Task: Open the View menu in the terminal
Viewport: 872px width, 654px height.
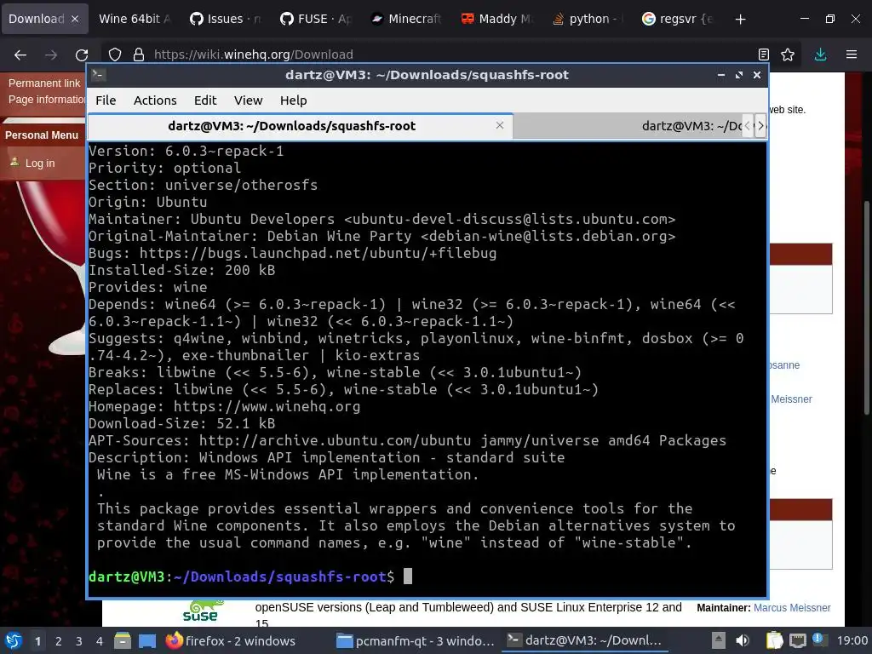Action: click(x=248, y=100)
